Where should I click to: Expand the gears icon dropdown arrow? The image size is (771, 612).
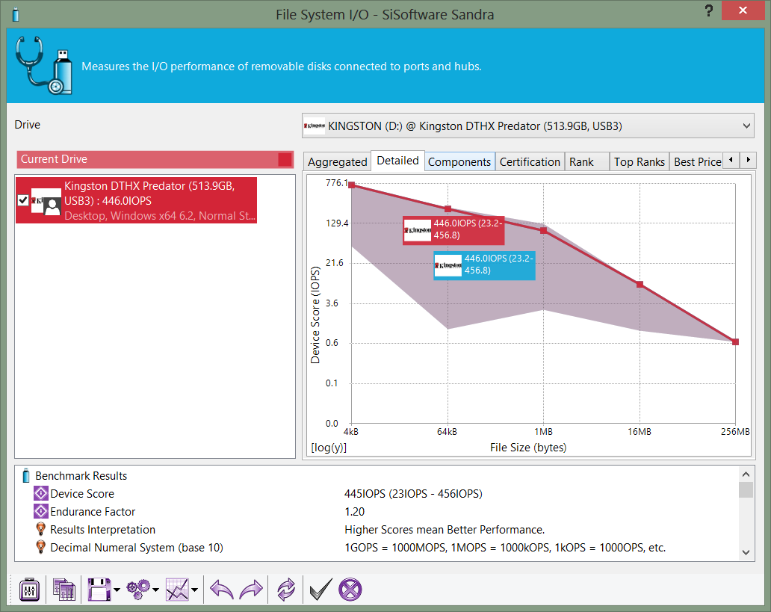[x=155, y=590]
